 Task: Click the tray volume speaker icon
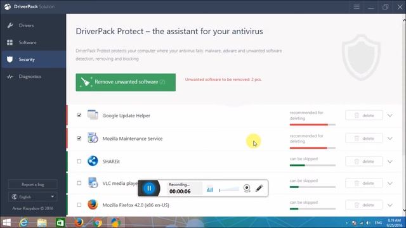[368, 223]
